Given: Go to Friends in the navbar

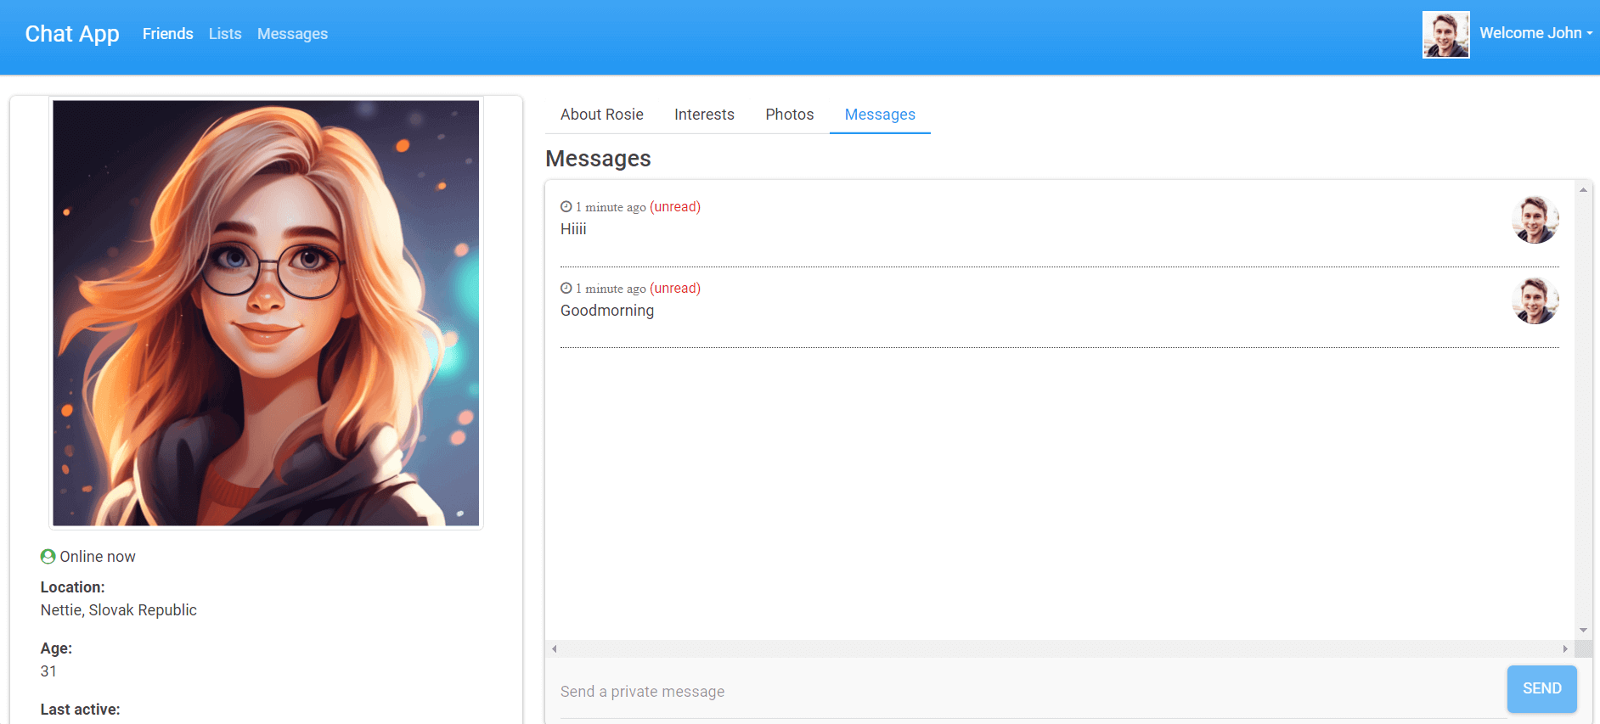Looking at the screenshot, I should point(168,34).
